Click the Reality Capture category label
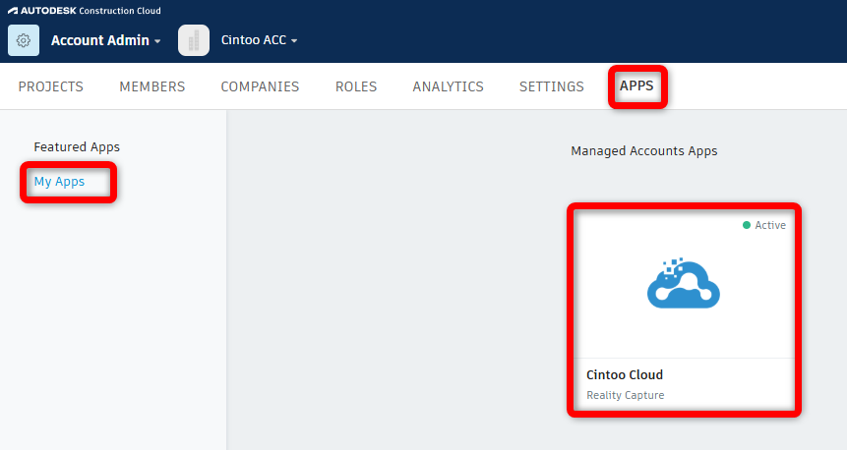The width and height of the screenshot is (847, 450). [626, 396]
